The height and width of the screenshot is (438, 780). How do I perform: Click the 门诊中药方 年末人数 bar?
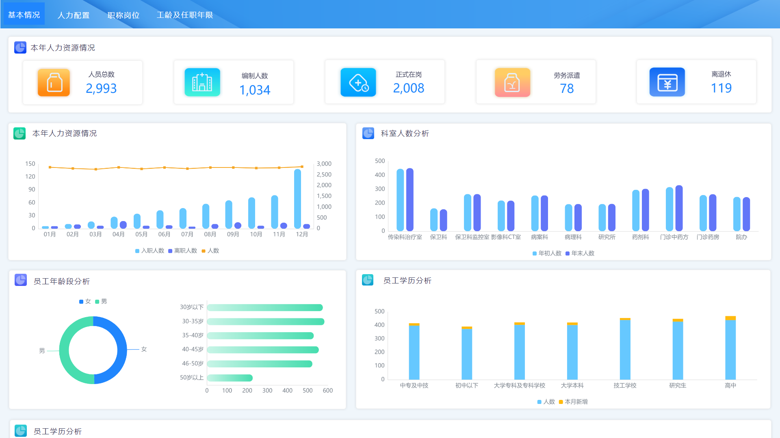coord(679,208)
